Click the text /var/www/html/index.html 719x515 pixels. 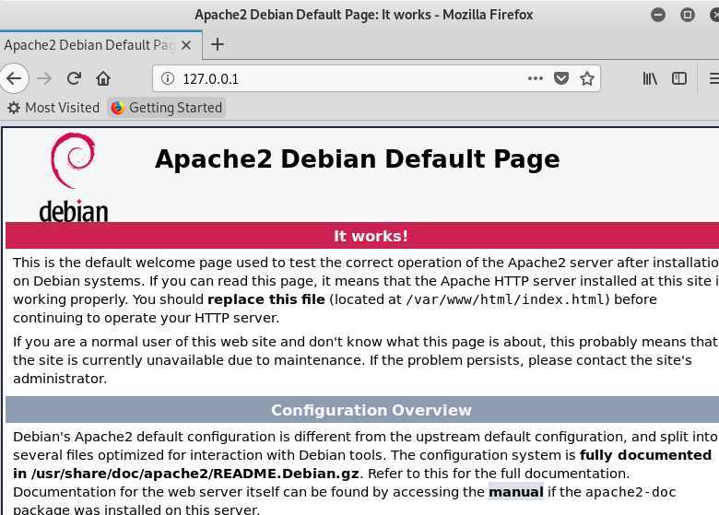coord(507,299)
